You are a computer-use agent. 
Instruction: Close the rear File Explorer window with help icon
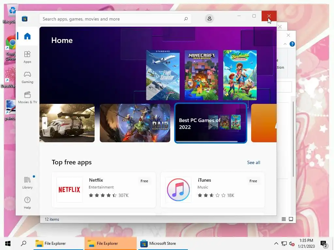[x=288, y=35]
